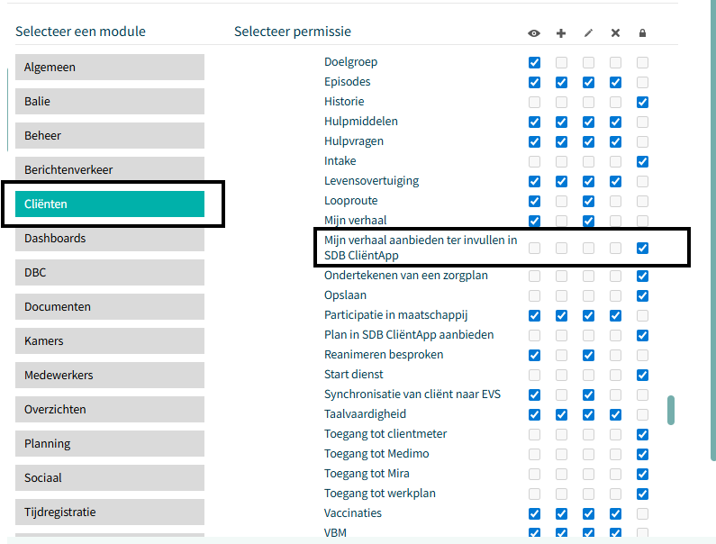Enable the lock checkbox for Mijn verhaal aanbieden
This screenshot has width=716, height=544.
tap(642, 248)
